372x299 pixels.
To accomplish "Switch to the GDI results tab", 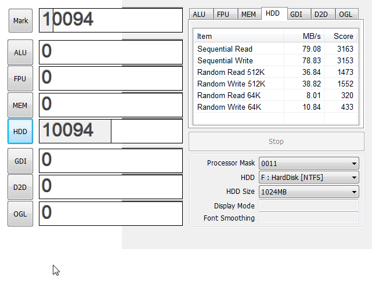I will click(299, 15).
